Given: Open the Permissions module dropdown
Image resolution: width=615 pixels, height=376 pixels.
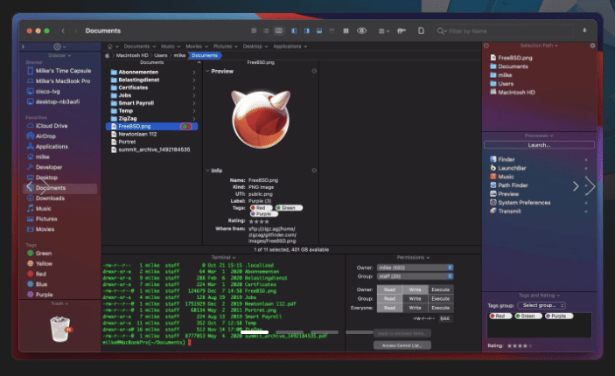Looking at the screenshot, I should (x=413, y=258).
